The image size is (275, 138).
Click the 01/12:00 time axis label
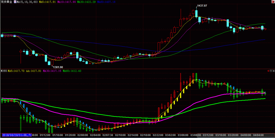coord(45,135)
